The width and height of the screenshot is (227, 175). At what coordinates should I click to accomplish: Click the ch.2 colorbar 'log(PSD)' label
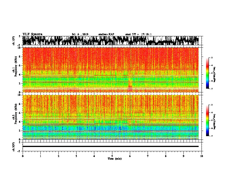[x=214, y=122]
